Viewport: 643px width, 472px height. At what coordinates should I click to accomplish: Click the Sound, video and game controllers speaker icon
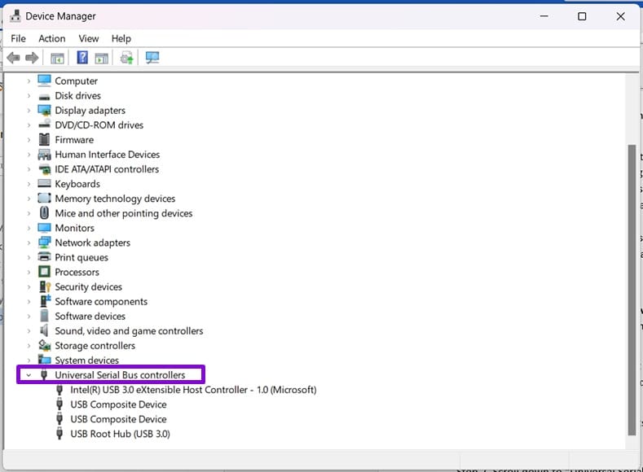tap(44, 330)
